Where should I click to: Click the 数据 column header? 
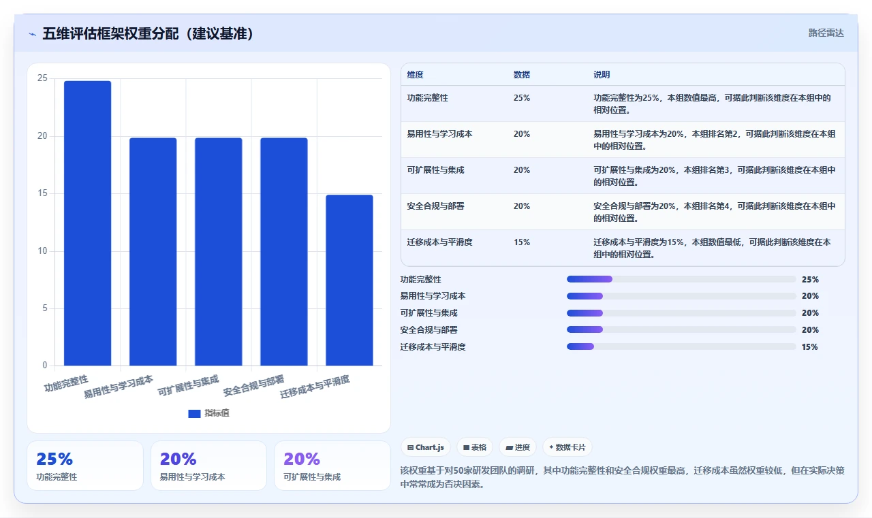(522, 75)
